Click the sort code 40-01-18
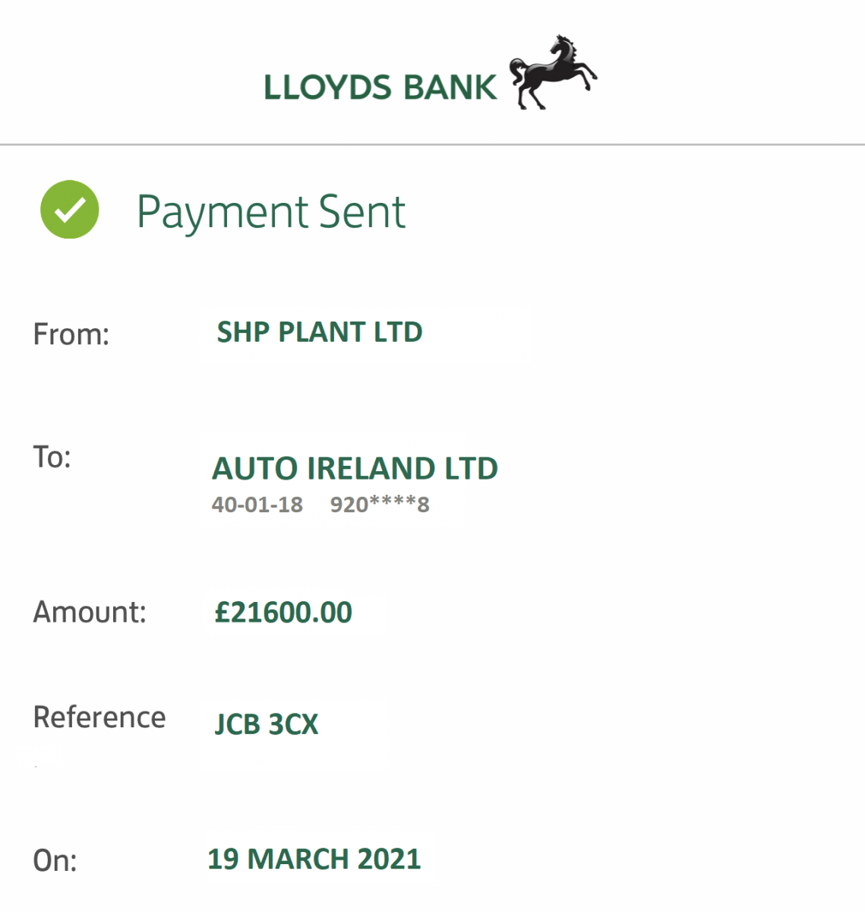 257,505
